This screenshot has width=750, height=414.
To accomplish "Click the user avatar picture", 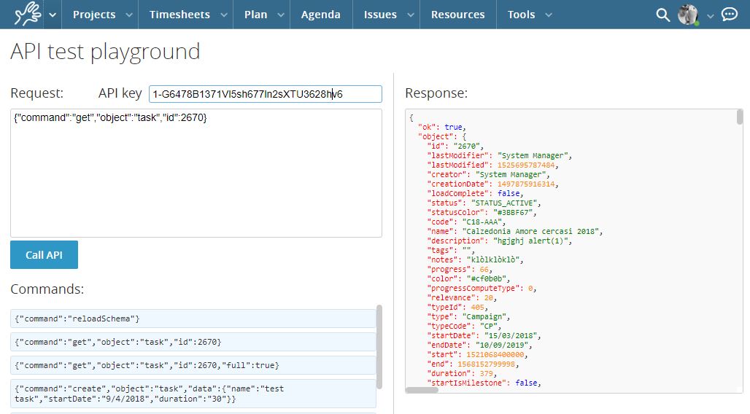I will point(688,15).
